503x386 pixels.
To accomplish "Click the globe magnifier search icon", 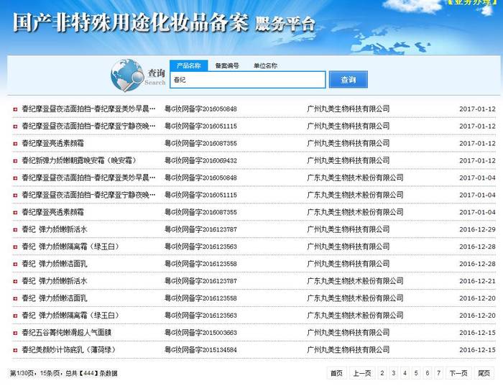I will point(127,75).
